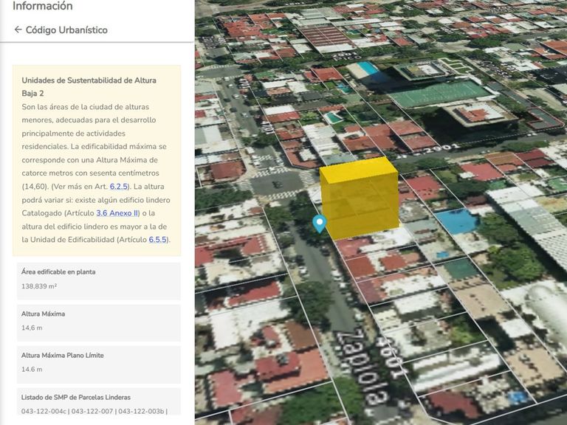Select the yellow 3D building volume
The image size is (567, 425).
[359, 198]
